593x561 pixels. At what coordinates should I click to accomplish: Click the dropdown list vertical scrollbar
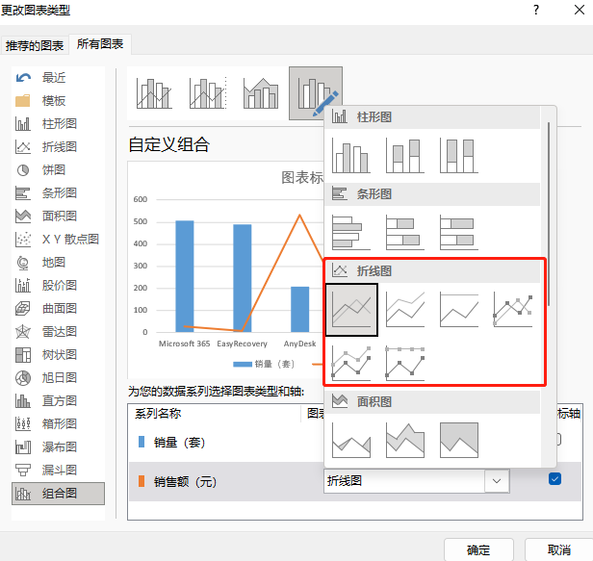[549, 214]
